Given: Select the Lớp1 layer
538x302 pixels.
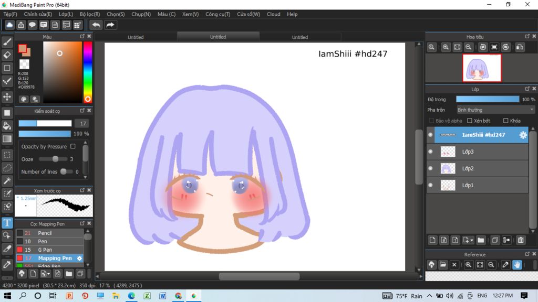Looking at the screenshot, I should pos(478,185).
